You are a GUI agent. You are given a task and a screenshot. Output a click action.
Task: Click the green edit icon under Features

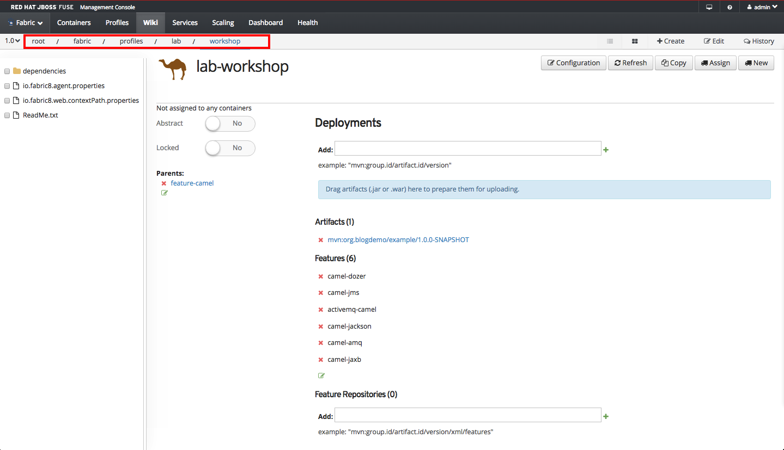point(321,375)
